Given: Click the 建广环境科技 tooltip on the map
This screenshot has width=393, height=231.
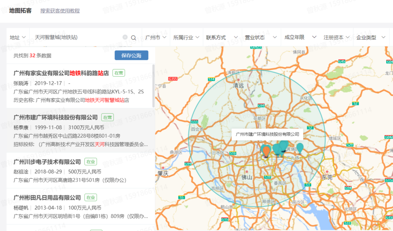Looking at the screenshot, I should tap(268, 134).
